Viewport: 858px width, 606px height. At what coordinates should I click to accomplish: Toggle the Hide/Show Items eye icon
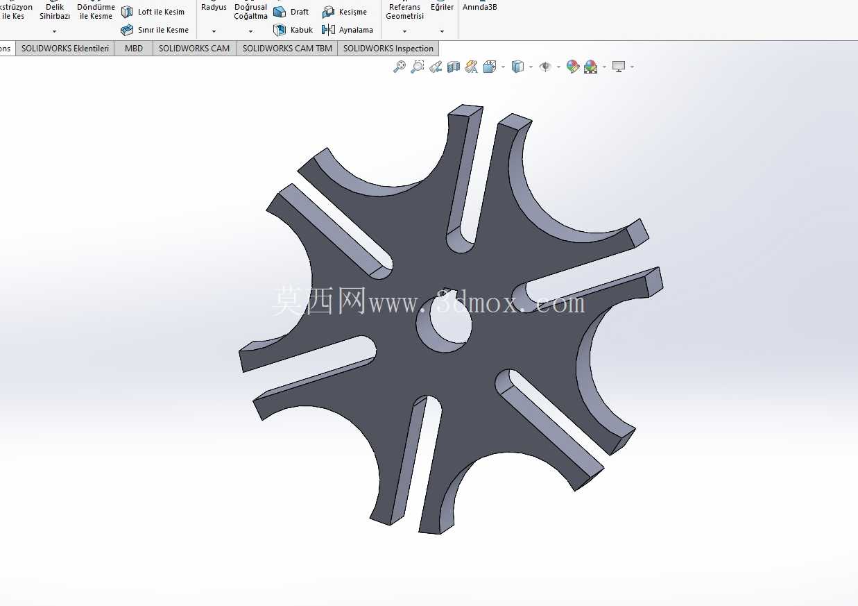546,67
